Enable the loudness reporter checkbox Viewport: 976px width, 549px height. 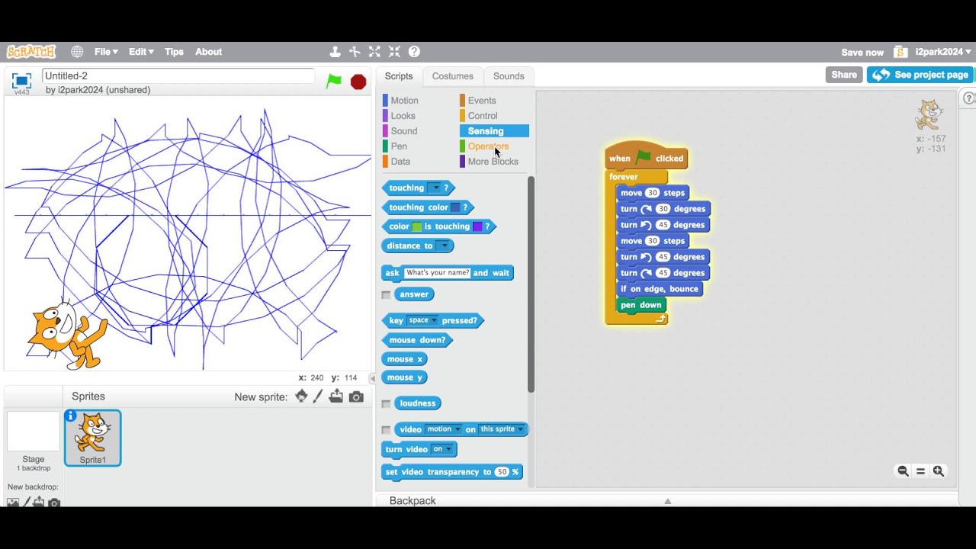tap(386, 403)
